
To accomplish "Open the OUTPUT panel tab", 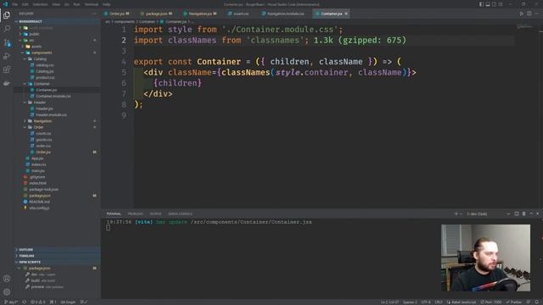I will pyautogui.click(x=155, y=213).
